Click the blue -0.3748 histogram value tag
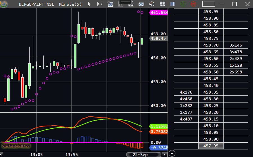Image resolution: width=253 pixels, height=157 pixels. [159, 148]
